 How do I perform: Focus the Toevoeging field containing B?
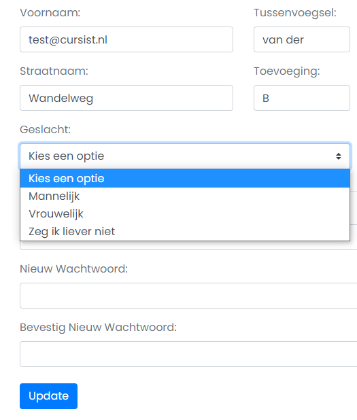click(x=302, y=98)
